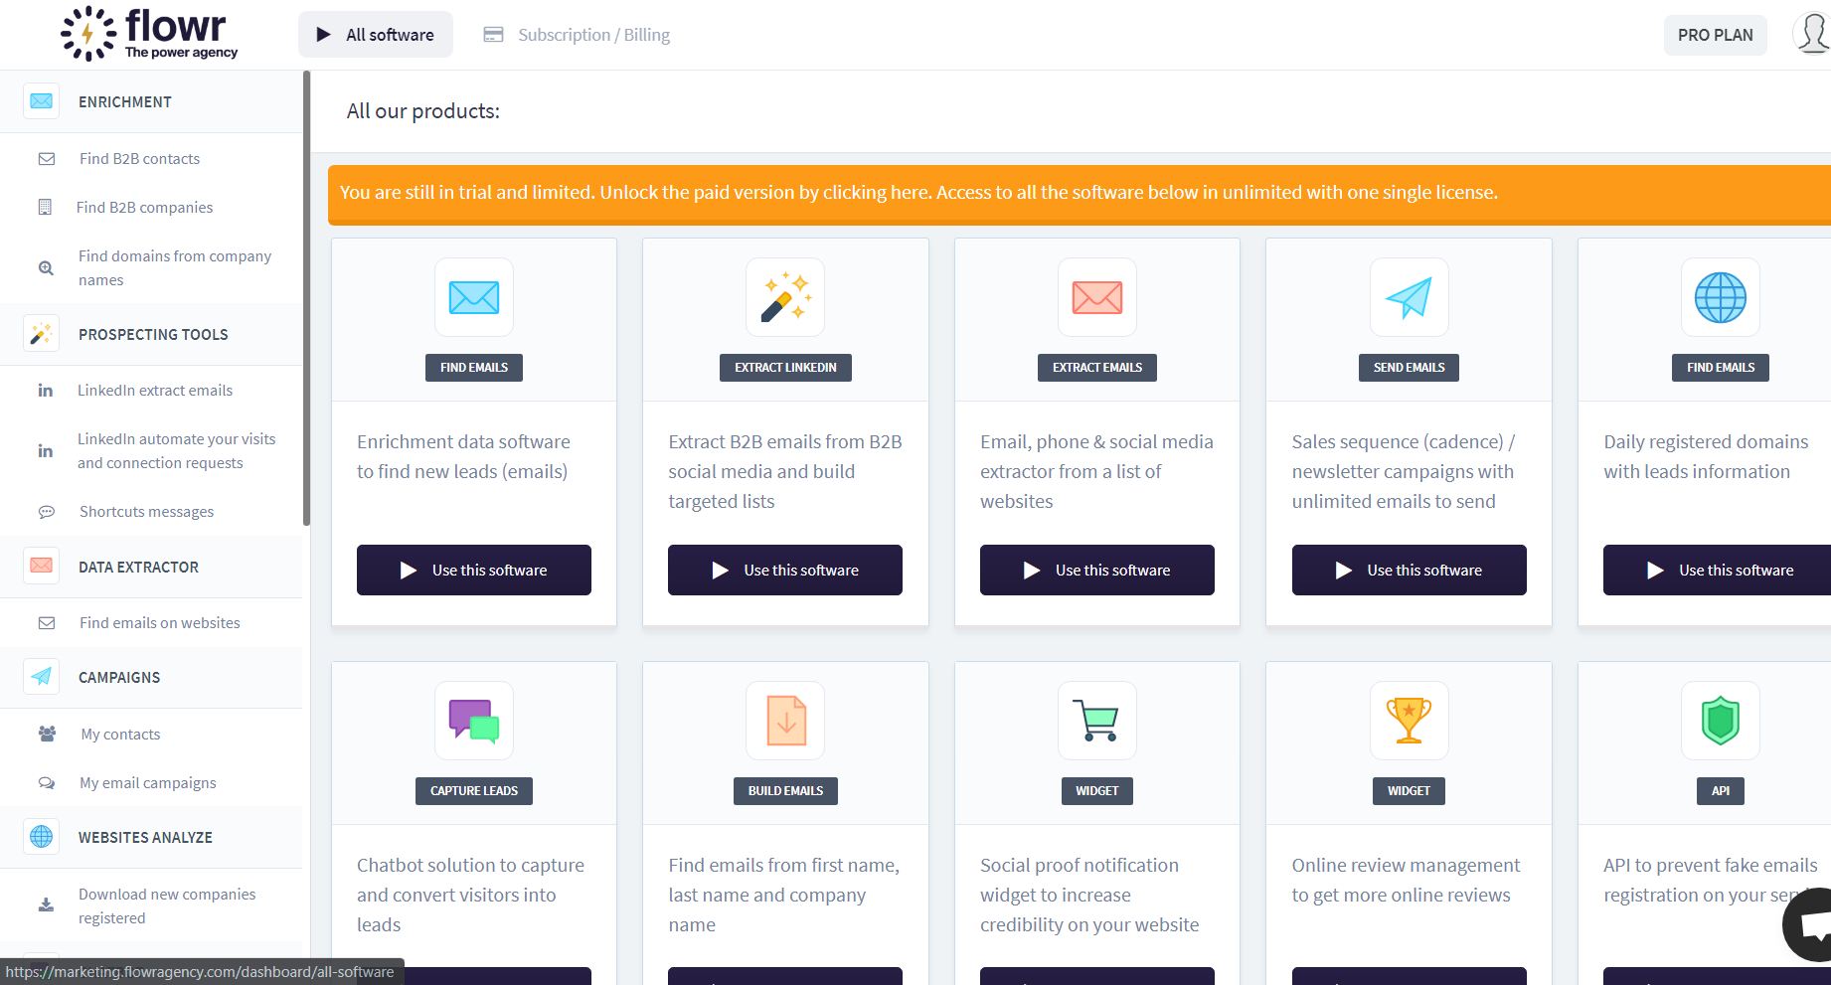The width and height of the screenshot is (1831, 985).
Task: Switch to the Subscription / Billing tab
Action: point(577,34)
